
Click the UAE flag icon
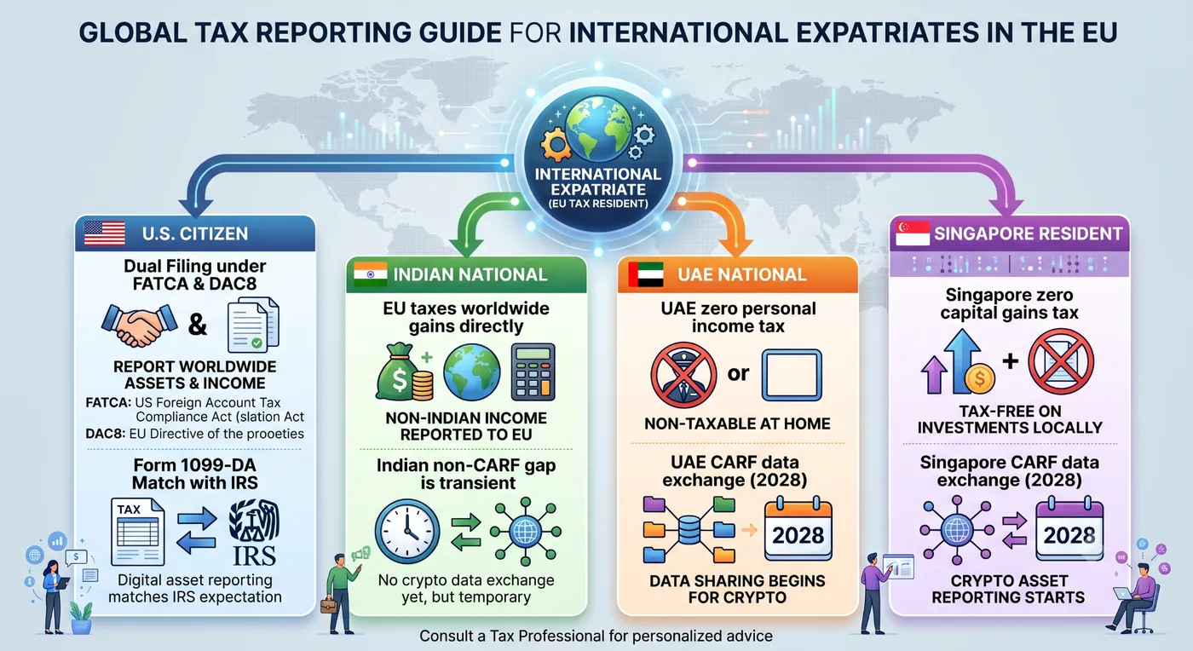pos(646,274)
